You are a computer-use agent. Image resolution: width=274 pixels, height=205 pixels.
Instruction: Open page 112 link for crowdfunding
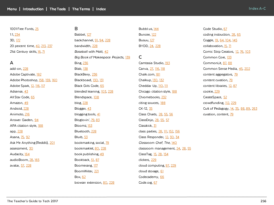tap(227, 103)
